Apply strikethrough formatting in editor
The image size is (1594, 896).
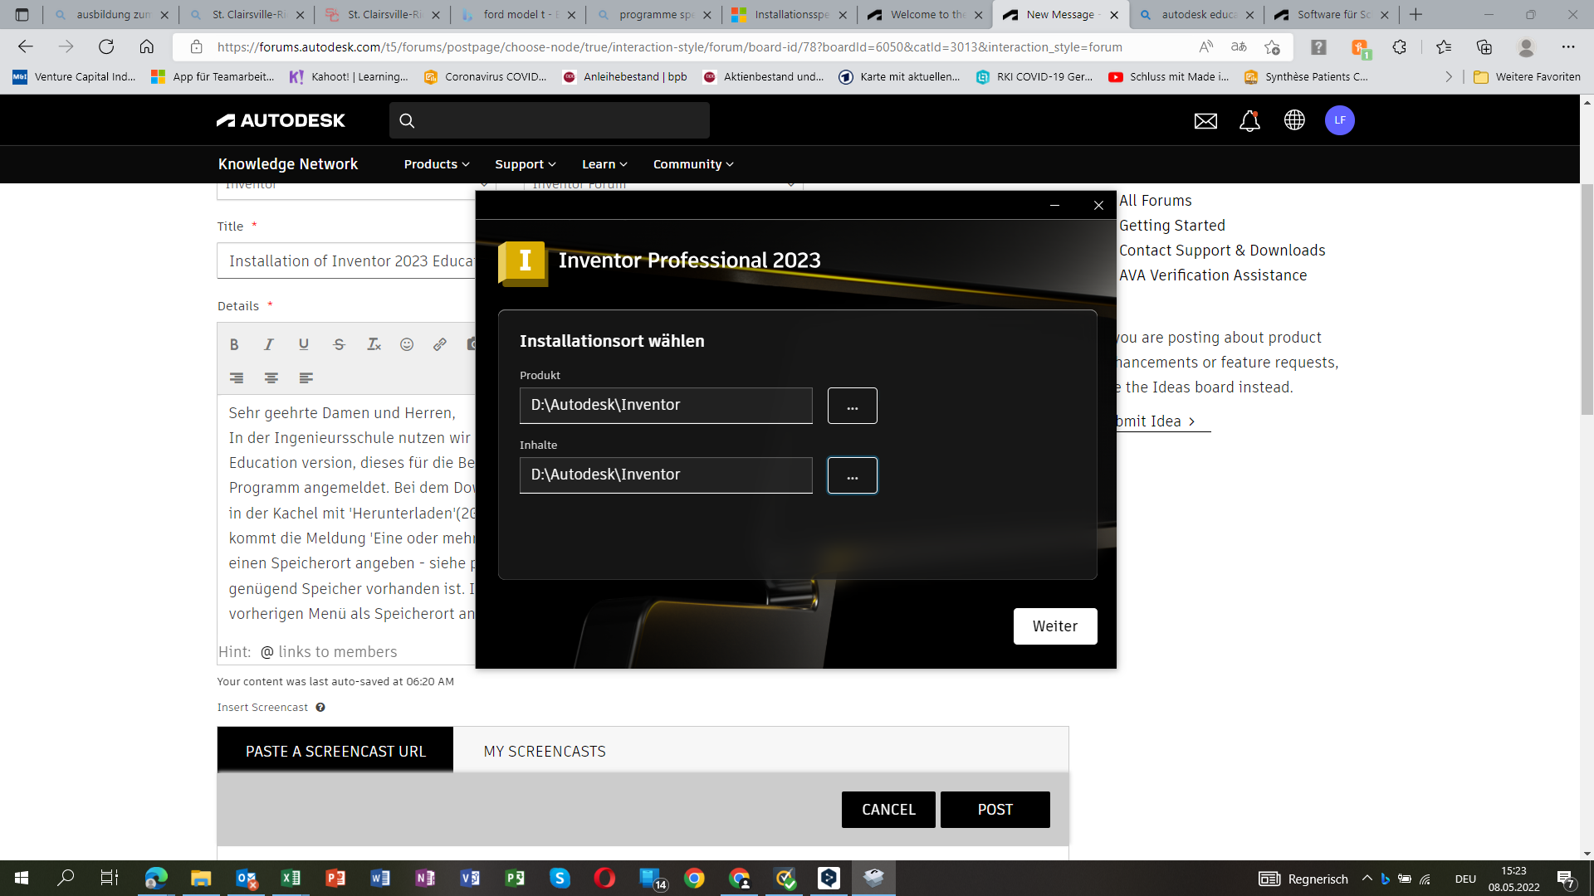pyautogui.click(x=339, y=344)
